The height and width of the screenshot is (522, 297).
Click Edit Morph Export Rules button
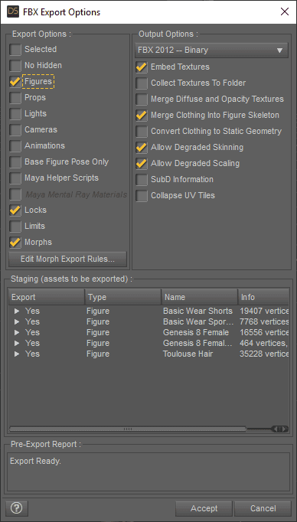(67, 259)
